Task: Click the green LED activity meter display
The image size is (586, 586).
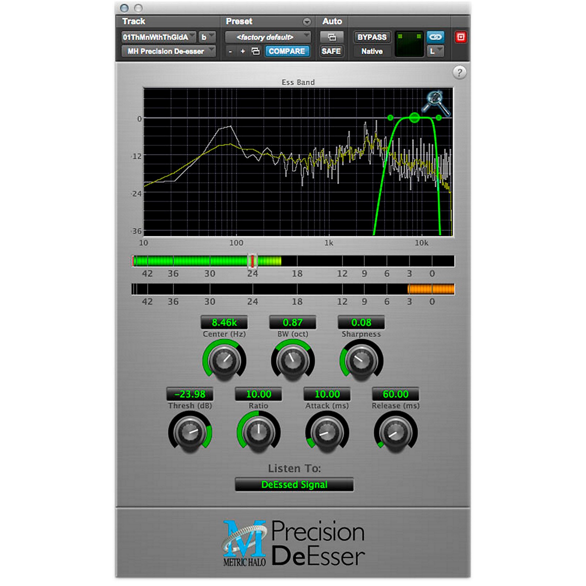Action: pyautogui.click(x=409, y=44)
